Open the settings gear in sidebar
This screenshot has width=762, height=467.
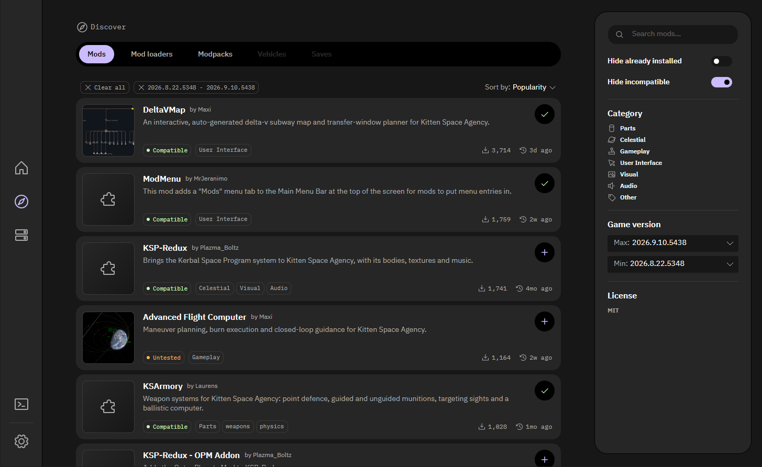[21, 441]
